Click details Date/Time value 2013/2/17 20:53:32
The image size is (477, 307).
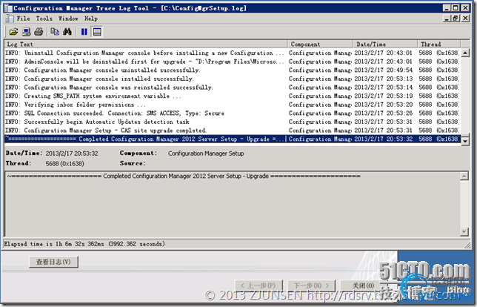[72, 153]
